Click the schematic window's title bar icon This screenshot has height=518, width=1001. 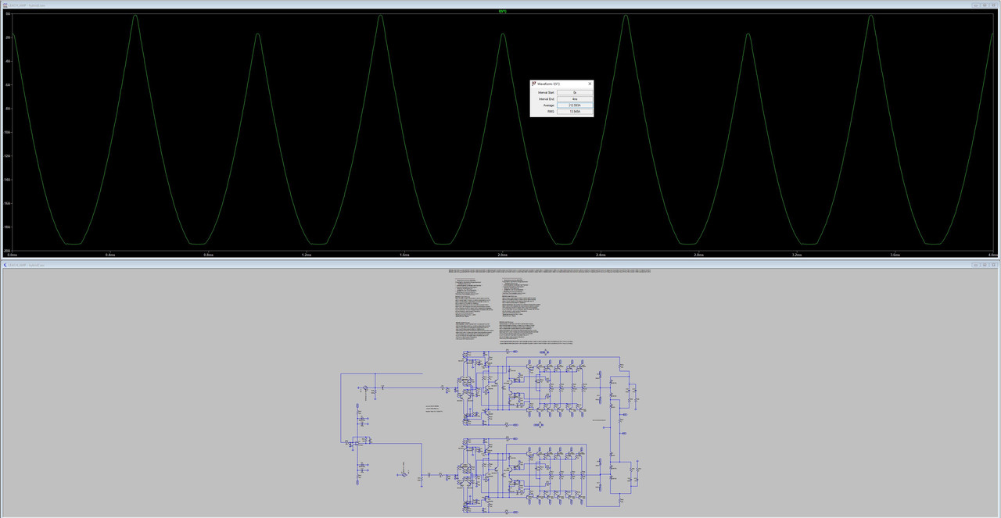pos(5,265)
